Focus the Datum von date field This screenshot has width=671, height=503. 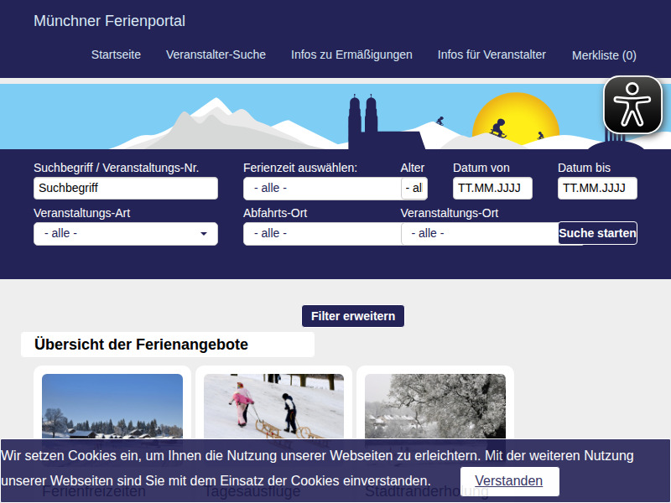492,189
